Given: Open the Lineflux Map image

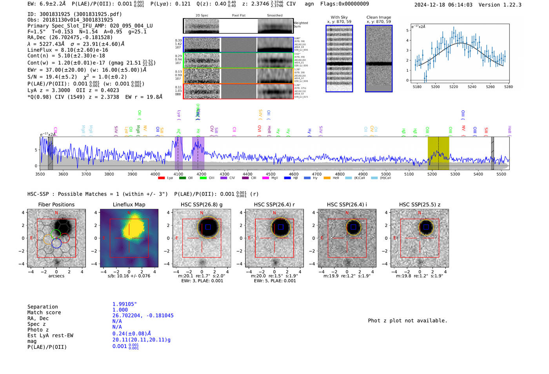Looking at the screenshot, I should tap(129, 238).
